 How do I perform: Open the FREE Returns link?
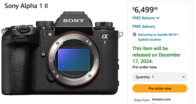point(143,18)
